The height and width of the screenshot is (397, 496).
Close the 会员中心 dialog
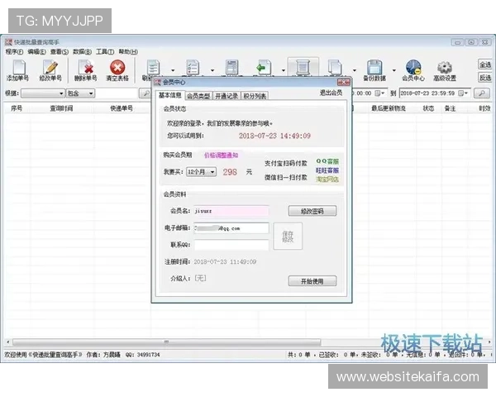343,83
